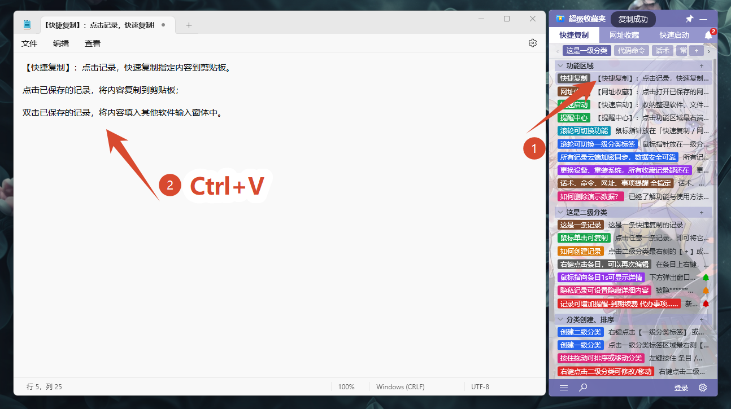The width and height of the screenshot is (731, 409).
Task: Open Notepad settings gear icon
Action: click(532, 43)
